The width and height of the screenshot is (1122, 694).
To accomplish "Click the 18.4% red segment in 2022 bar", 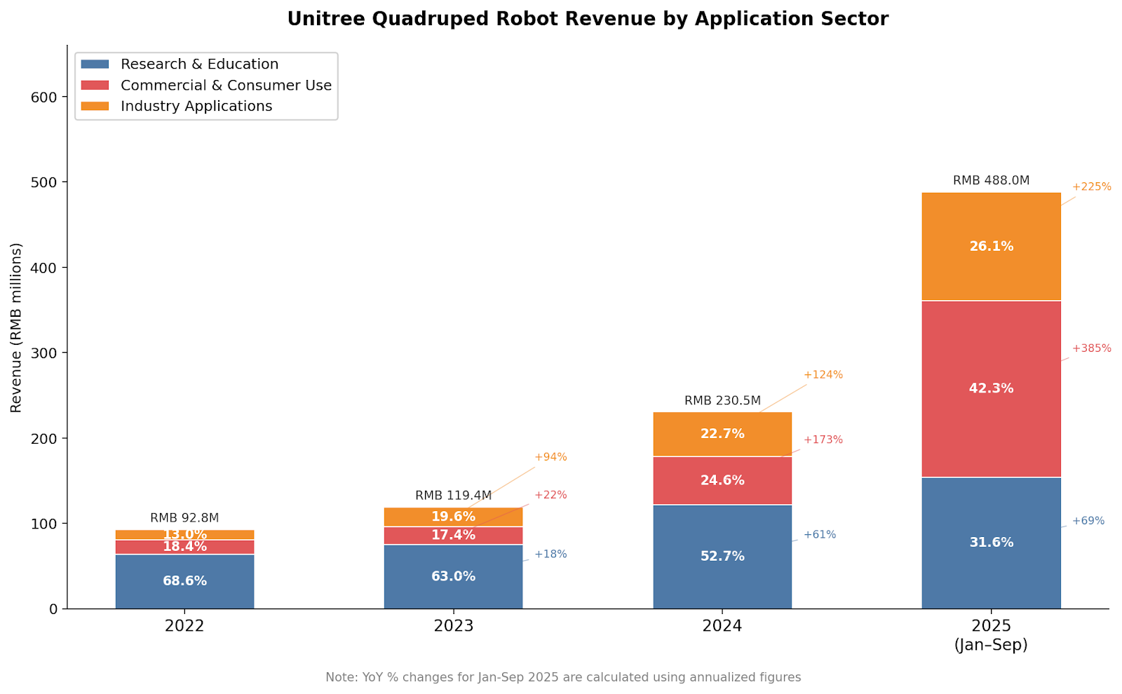I will click(x=184, y=547).
